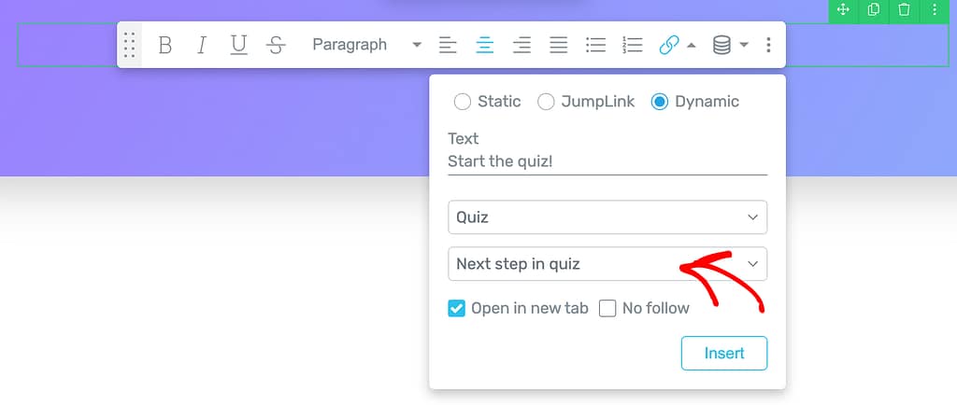Apply strikethrough formatting

pos(276,45)
